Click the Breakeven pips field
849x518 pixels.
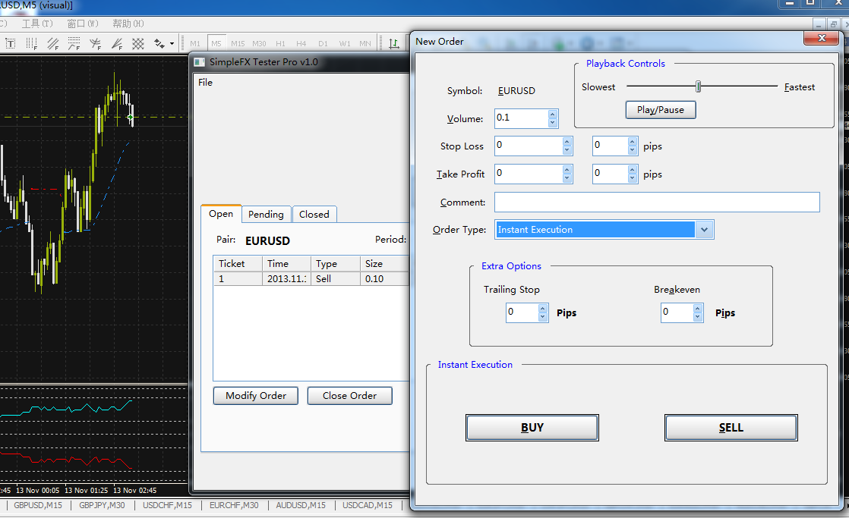[x=677, y=312]
